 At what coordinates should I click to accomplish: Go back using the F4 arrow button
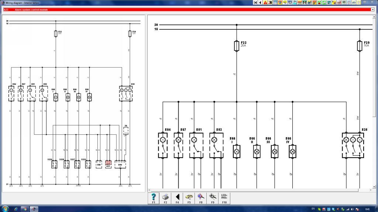pos(177,198)
